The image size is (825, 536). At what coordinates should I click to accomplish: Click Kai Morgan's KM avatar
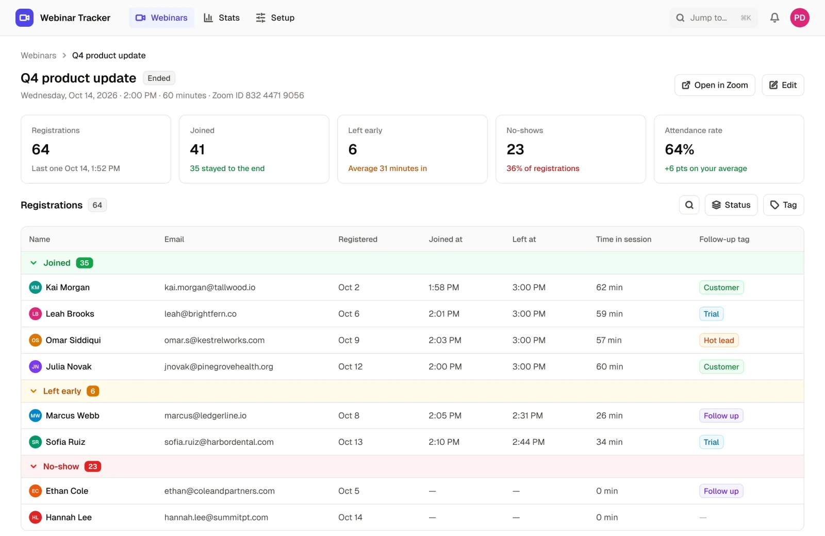[x=35, y=288]
